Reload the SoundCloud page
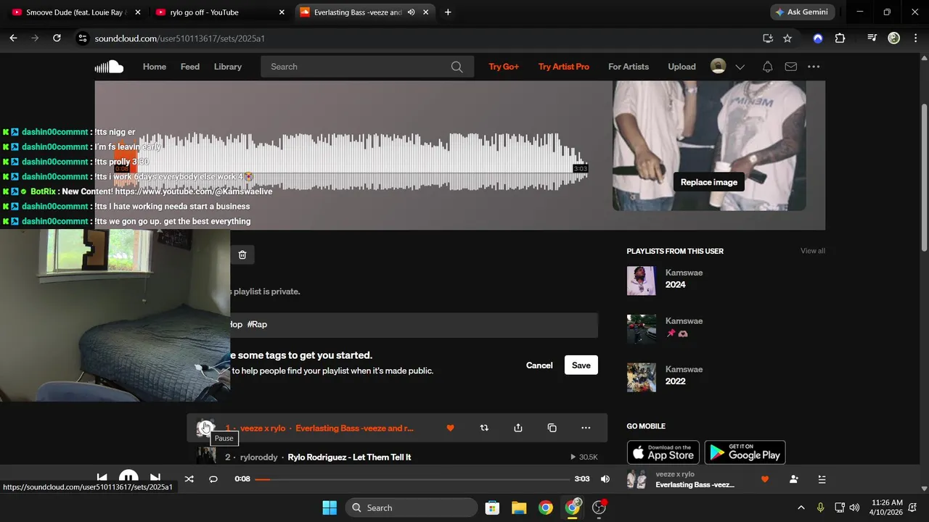The width and height of the screenshot is (929, 522). [x=57, y=38]
